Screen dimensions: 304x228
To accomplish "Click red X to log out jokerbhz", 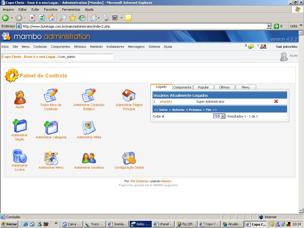I will click(x=276, y=101).
